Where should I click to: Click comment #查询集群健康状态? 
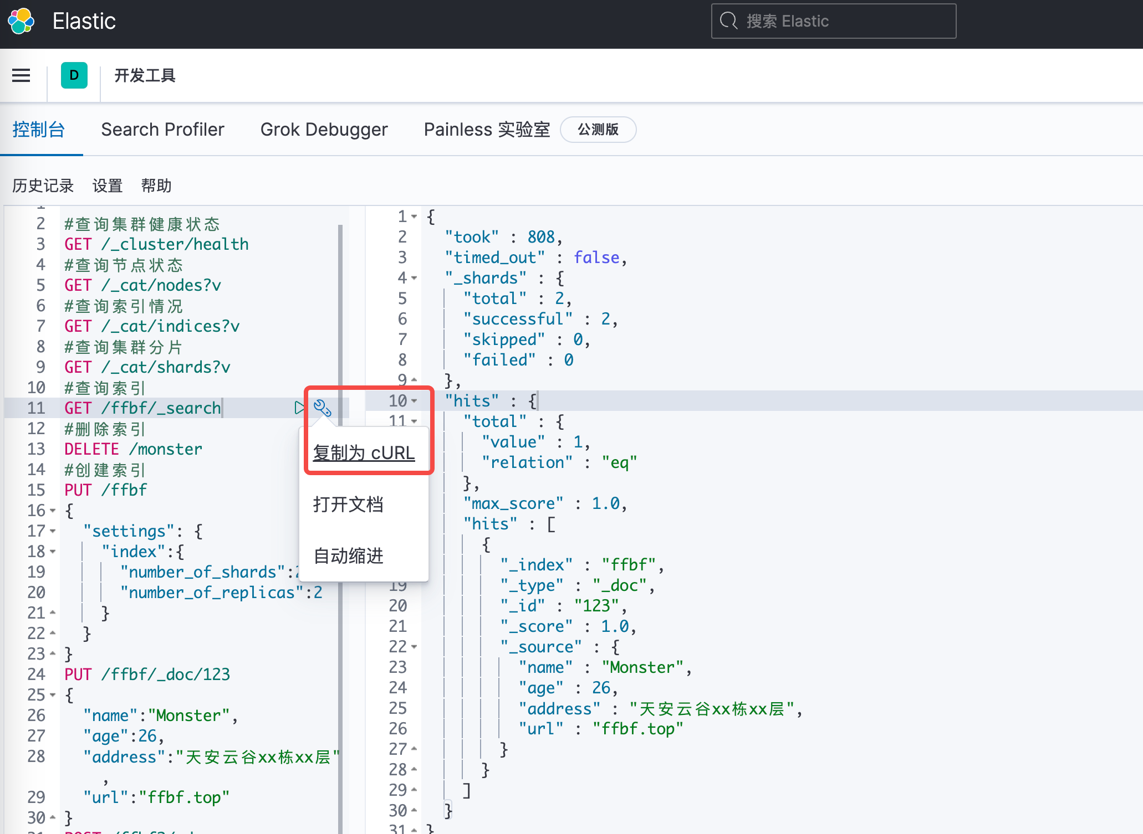(142, 224)
